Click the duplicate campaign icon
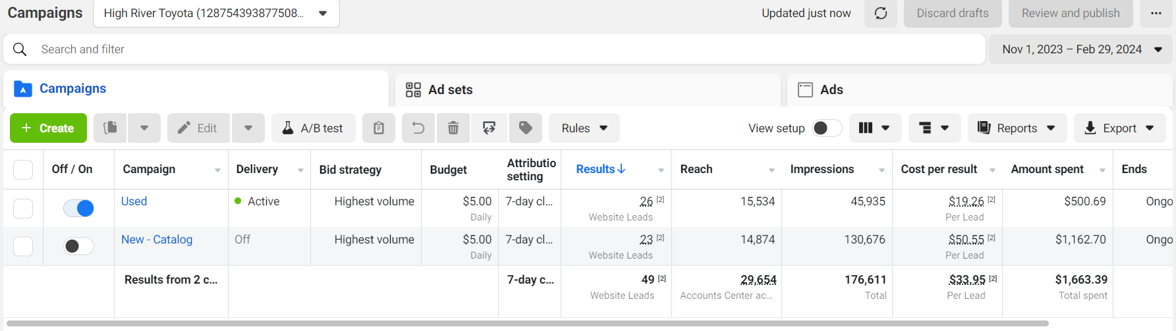The height and width of the screenshot is (331, 1176). tap(111, 128)
